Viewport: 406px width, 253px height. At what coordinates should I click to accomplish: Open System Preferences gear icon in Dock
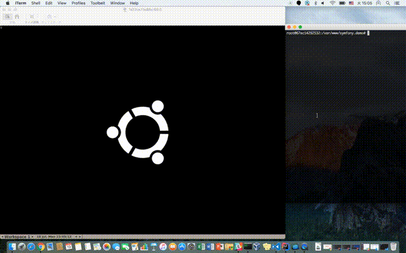pos(191,247)
